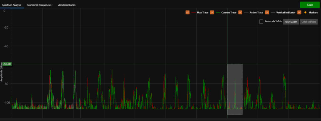Click the green Current Trace legend line
Screen dimensions: 321x121
218,13
